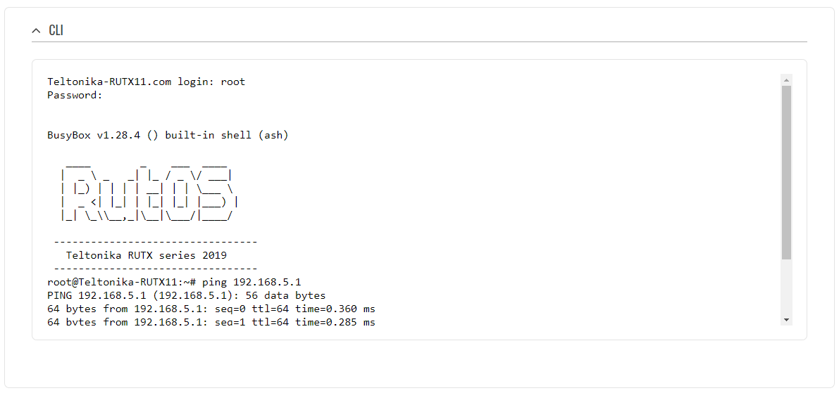
Task: Click the 'Teltonika RUTX series 2019' banner text
Action: 147,255
